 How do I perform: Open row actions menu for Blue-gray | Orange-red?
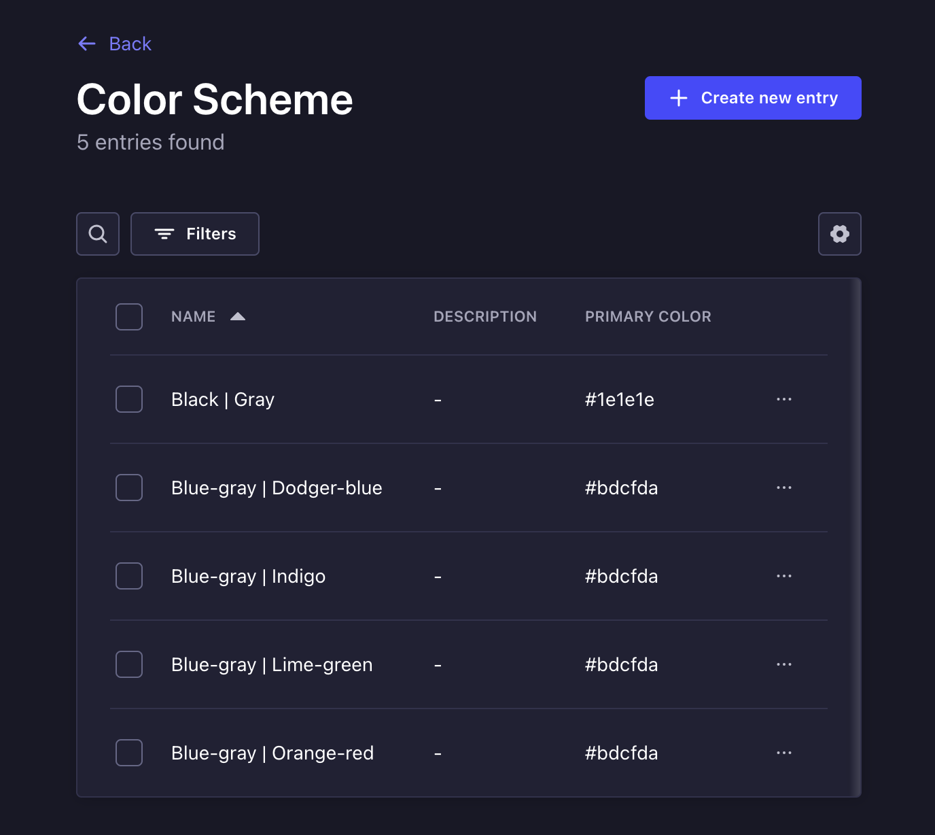pos(783,753)
